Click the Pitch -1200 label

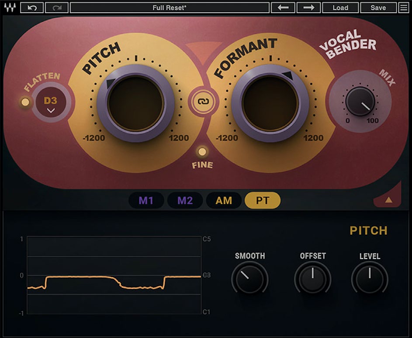pos(94,138)
